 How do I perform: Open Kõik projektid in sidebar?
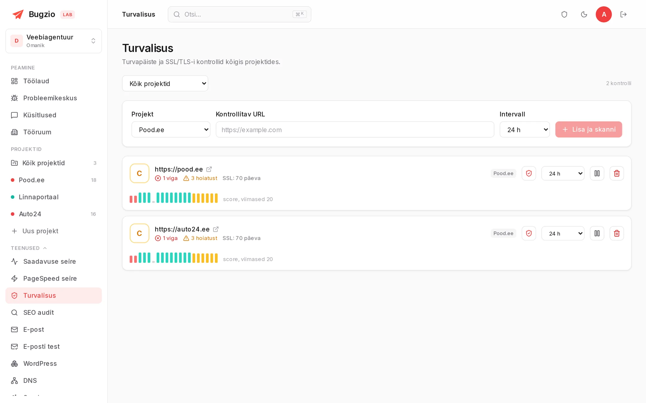(x=54, y=163)
